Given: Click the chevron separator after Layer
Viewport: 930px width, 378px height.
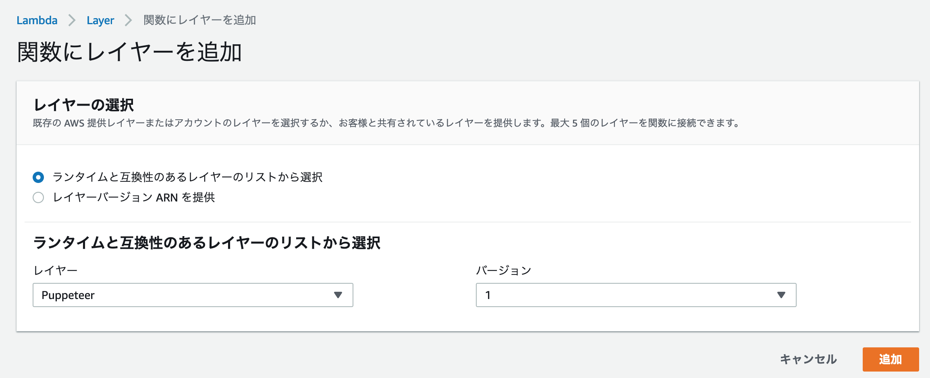Looking at the screenshot, I should pos(129,20).
